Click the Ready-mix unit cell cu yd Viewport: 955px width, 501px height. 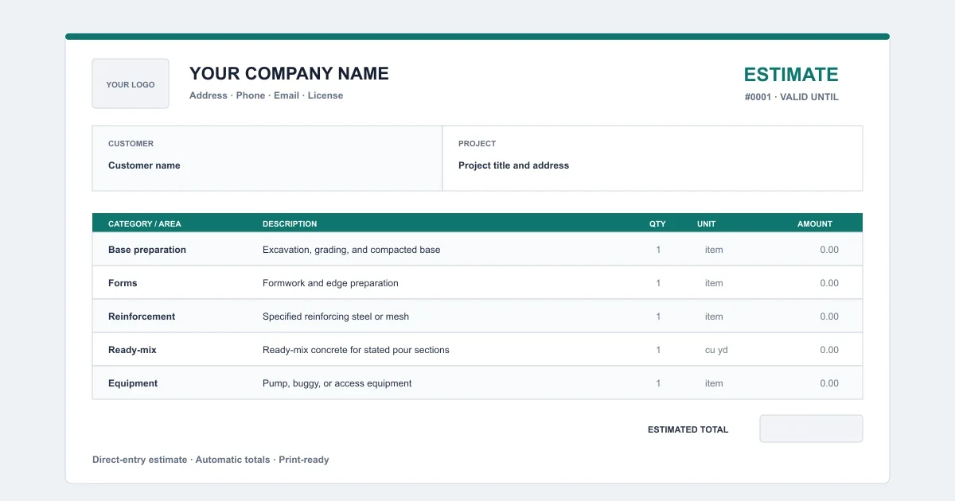[716, 350]
